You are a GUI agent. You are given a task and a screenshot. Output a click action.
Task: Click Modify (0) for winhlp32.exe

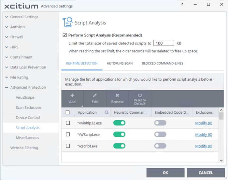pyautogui.click(x=204, y=123)
